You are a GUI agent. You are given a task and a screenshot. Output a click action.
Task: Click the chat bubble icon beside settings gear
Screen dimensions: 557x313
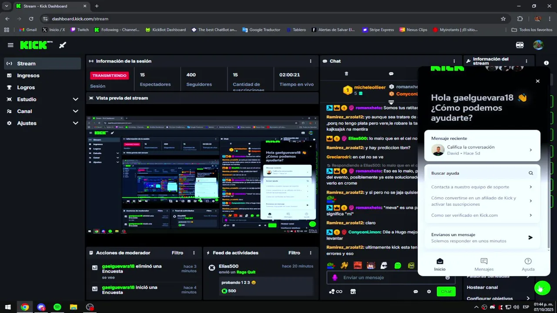click(416, 292)
